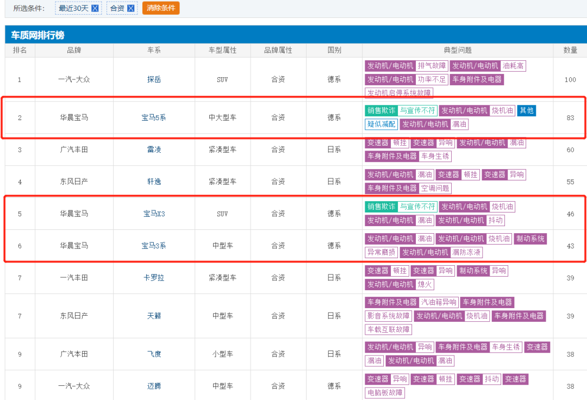This screenshot has height=400, width=587.
Task: Remove the 合资 filter with its X icon
Action: click(x=130, y=8)
